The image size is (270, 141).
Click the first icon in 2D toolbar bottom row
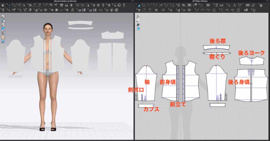(138, 10)
